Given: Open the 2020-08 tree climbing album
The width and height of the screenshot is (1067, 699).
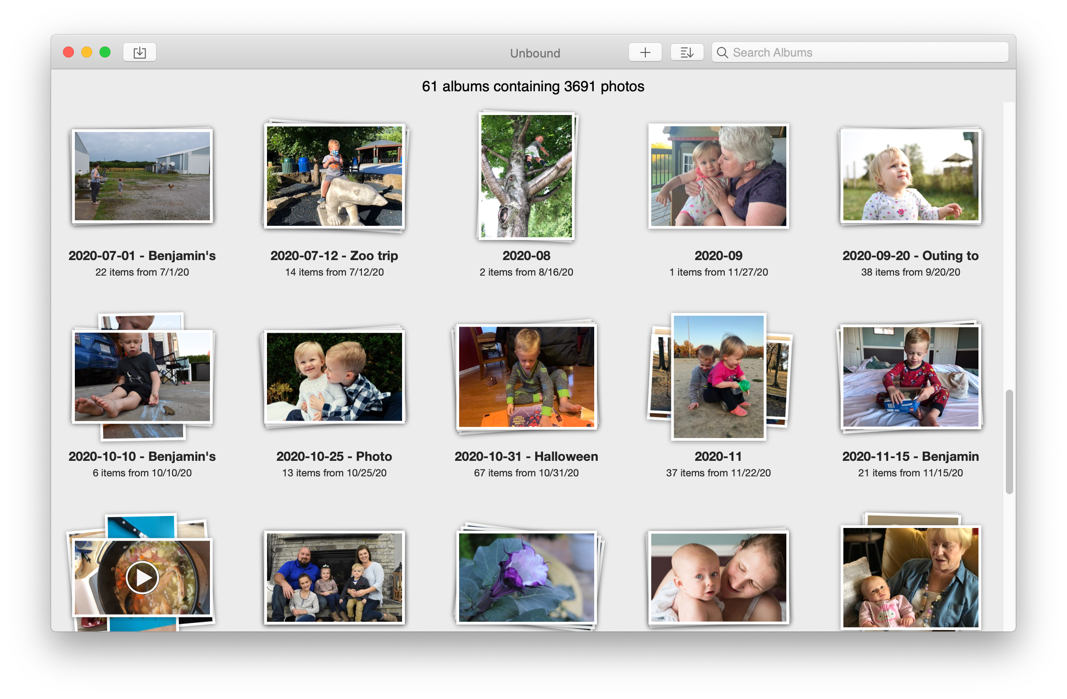Looking at the screenshot, I should tap(526, 176).
